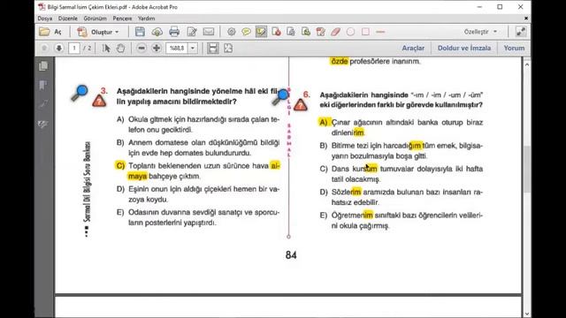566x318 pixels.
Task: Go to previous page with up arrow
Action: 44,48
